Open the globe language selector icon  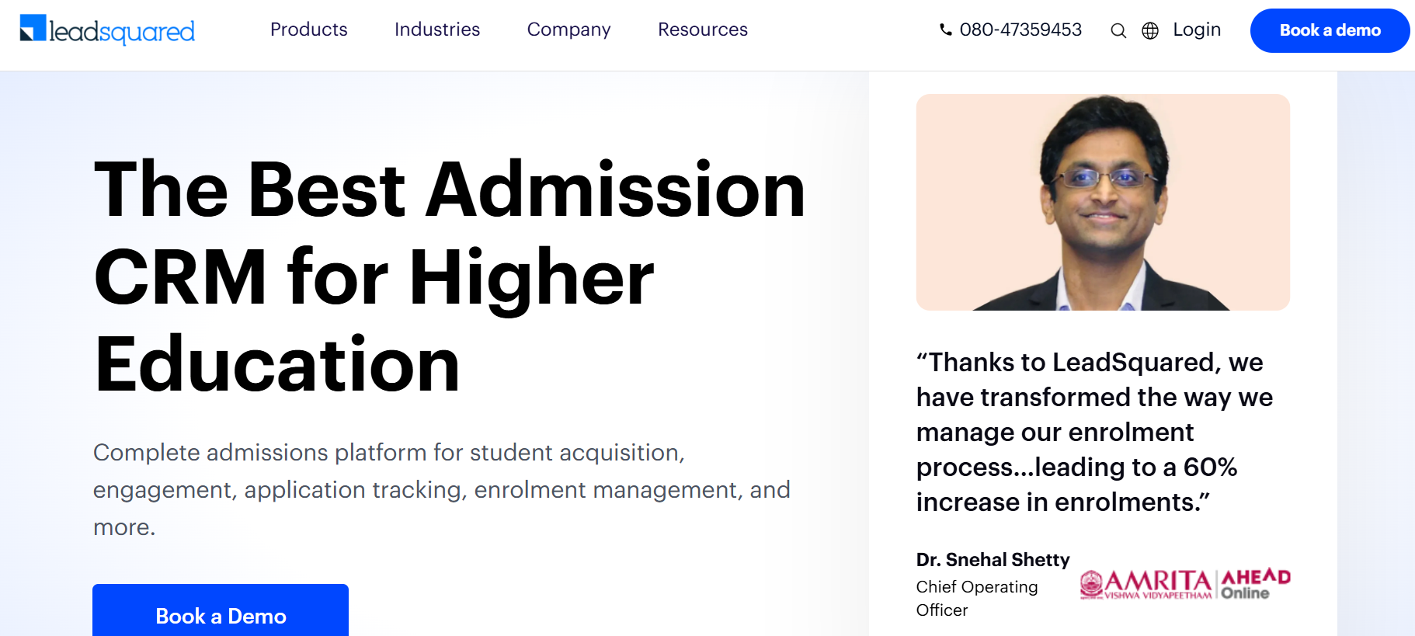[x=1150, y=30]
